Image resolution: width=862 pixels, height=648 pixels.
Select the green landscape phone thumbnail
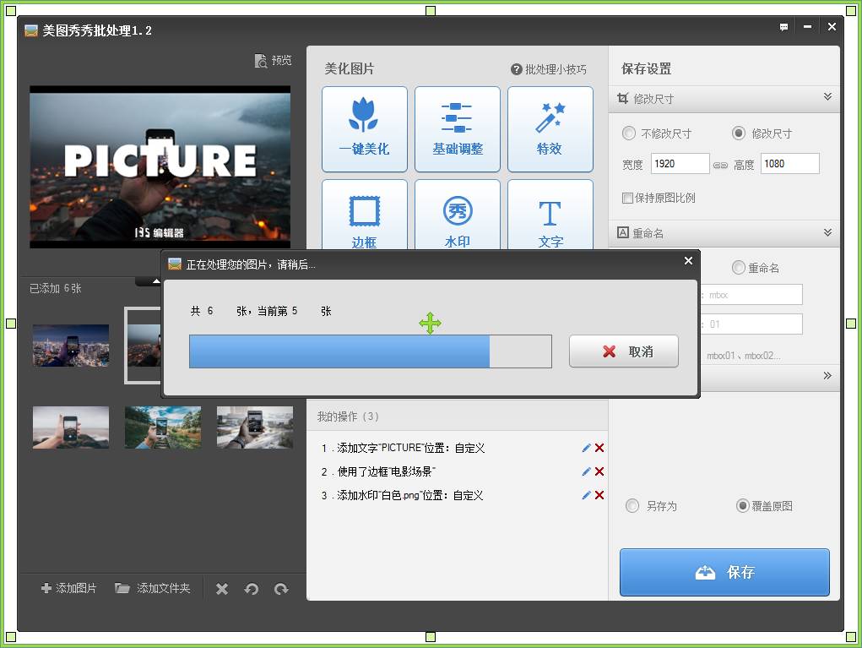[x=163, y=428]
